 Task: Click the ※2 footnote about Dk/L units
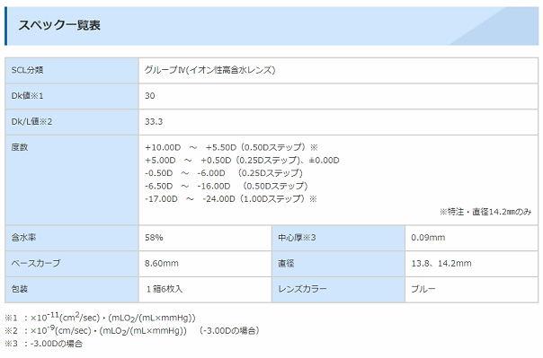(132, 331)
